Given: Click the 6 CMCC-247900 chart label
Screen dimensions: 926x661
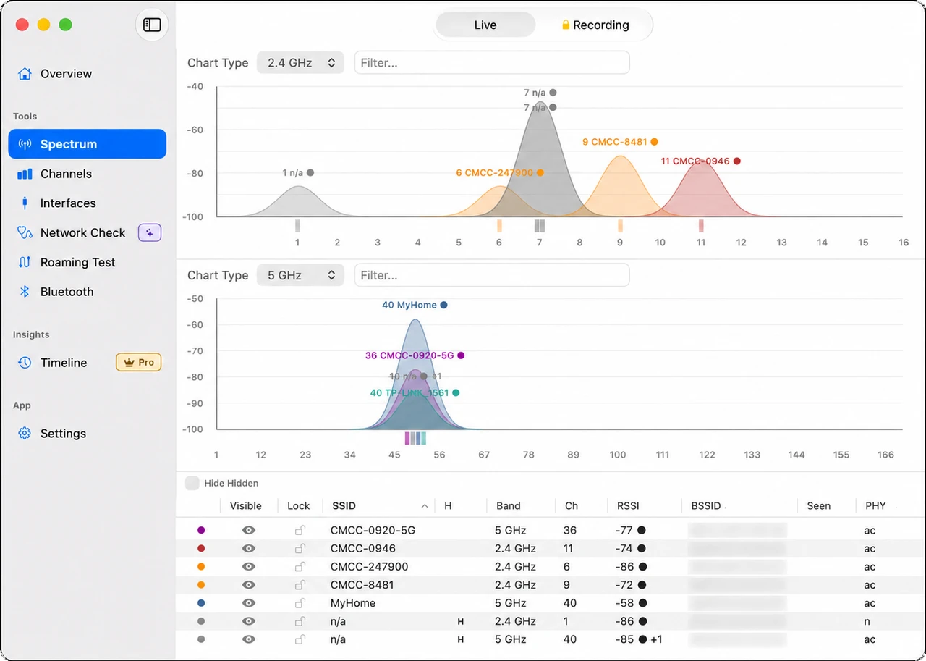Looking at the screenshot, I should [x=499, y=172].
